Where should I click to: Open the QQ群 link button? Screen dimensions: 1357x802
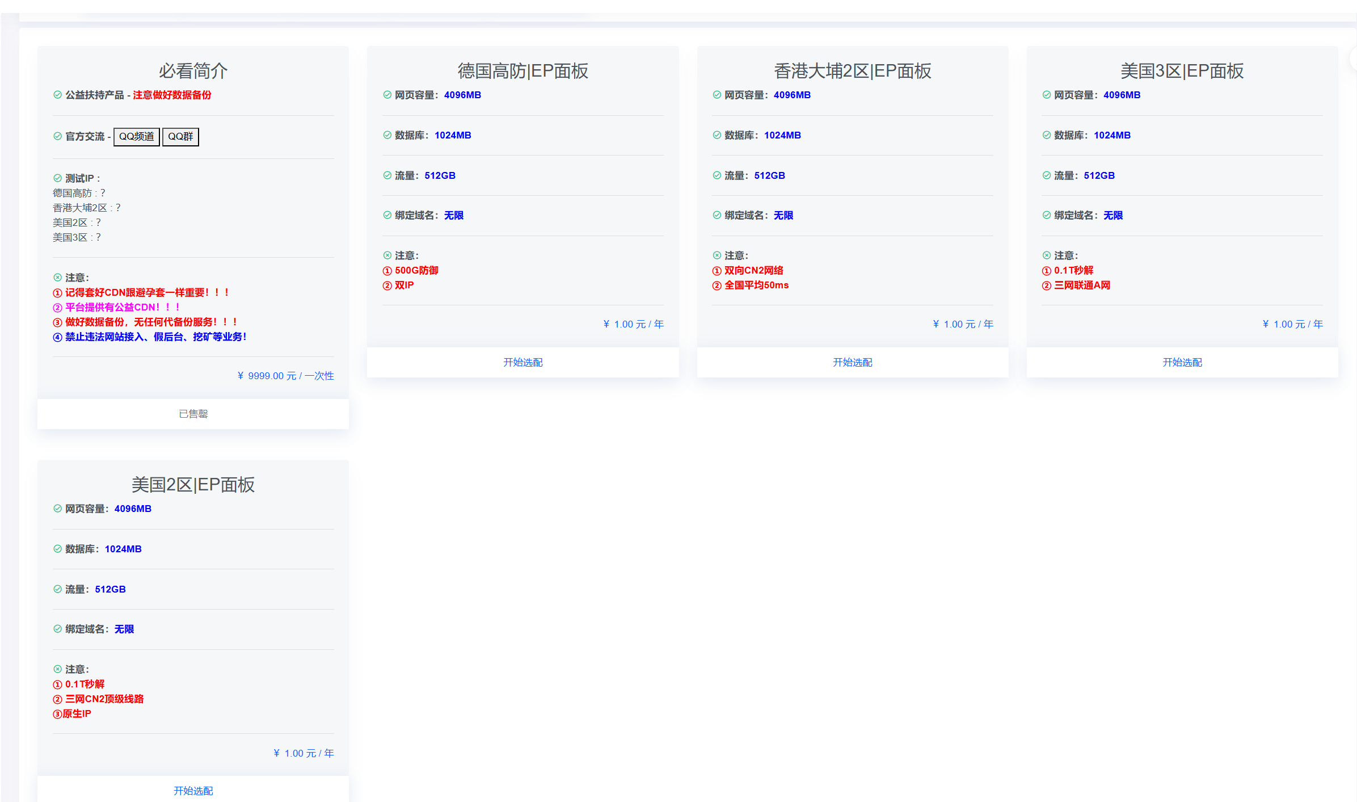pos(180,137)
